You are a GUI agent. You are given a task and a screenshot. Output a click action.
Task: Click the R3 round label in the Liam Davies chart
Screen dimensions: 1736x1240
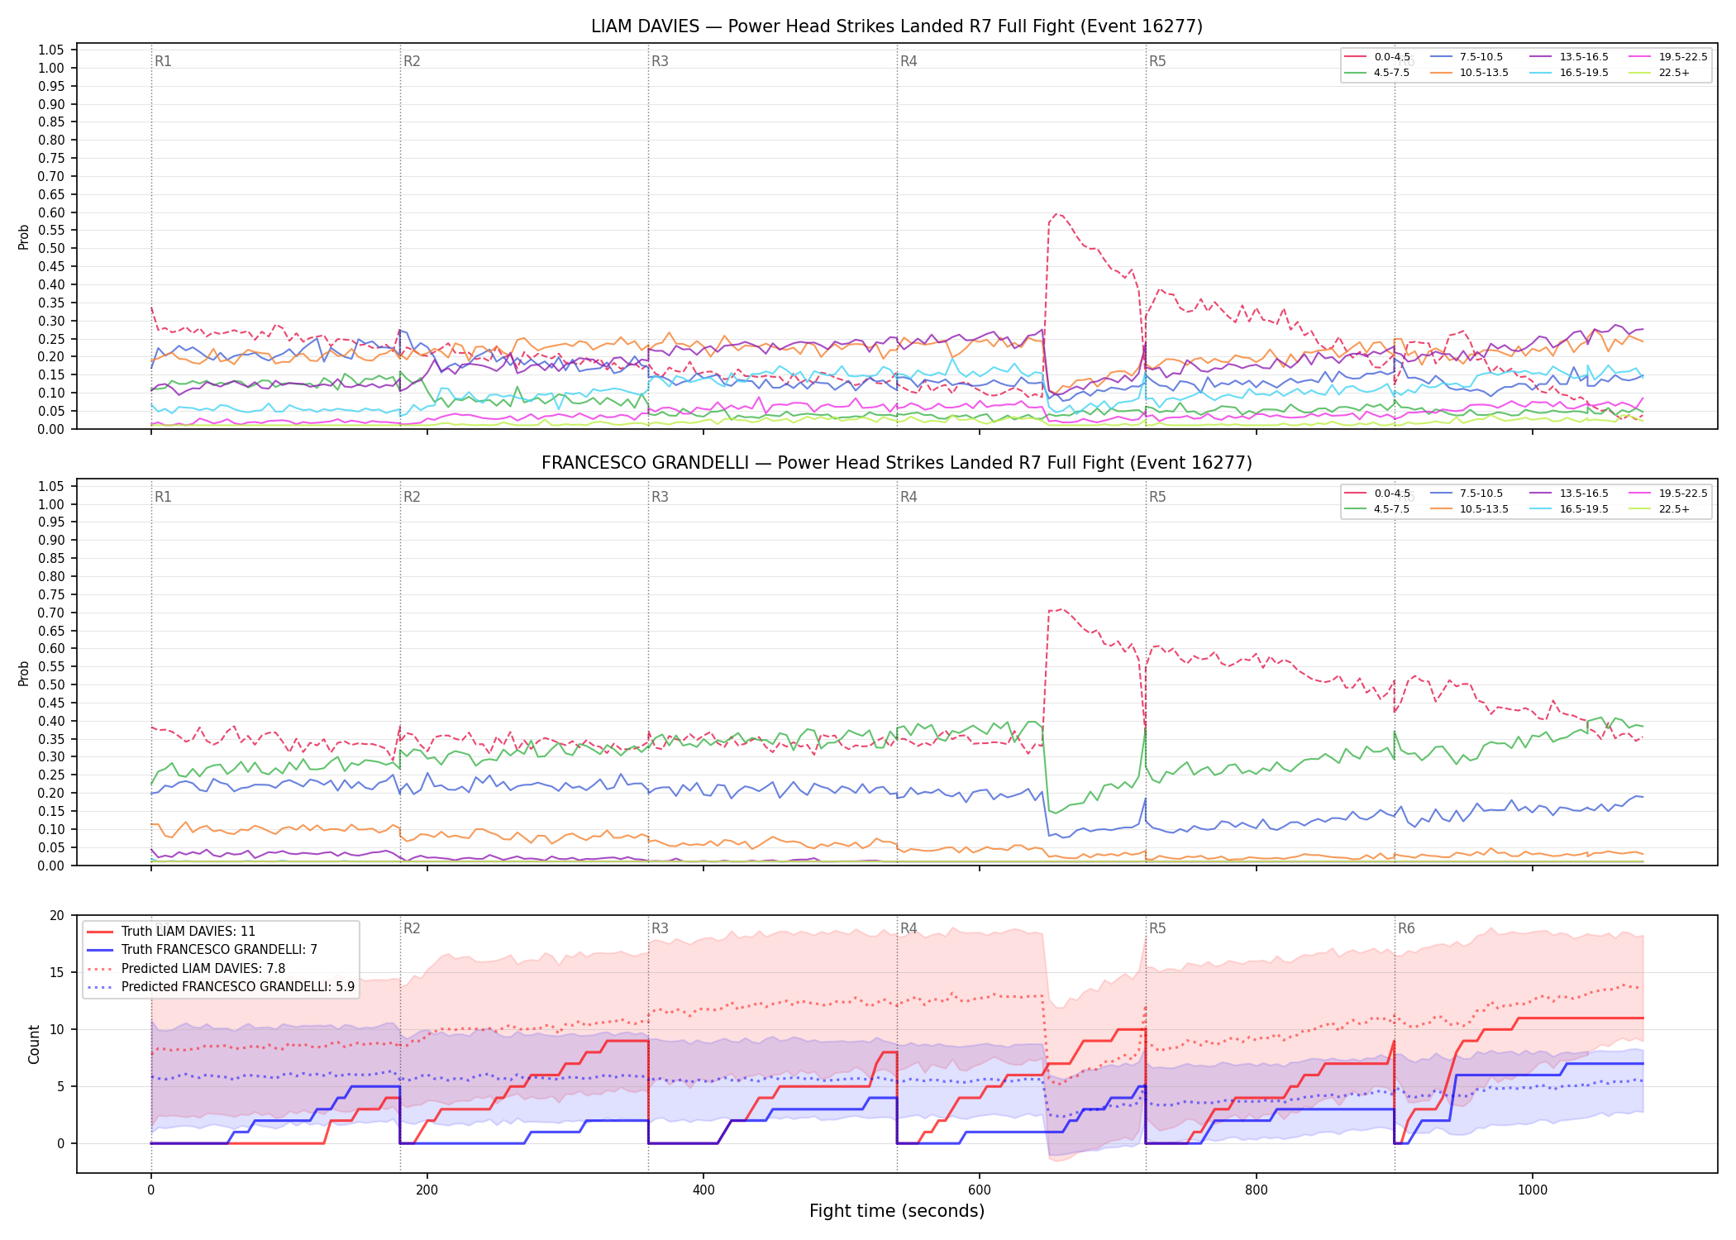660,61
